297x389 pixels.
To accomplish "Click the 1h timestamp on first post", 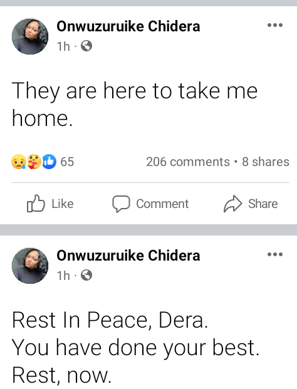I will 63,46.
